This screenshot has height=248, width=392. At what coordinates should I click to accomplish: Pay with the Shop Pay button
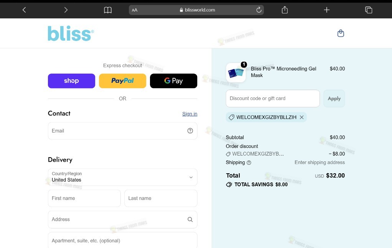click(x=71, y=81)
